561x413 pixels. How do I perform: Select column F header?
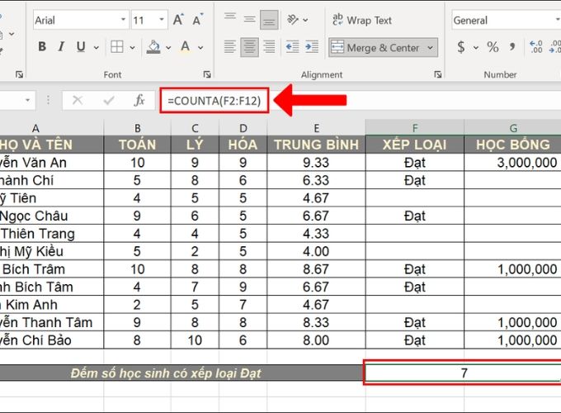pyautogui.click(x=415, y=127)
